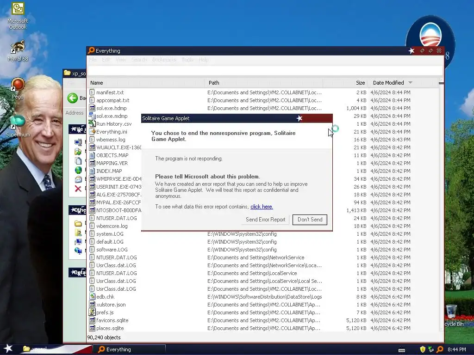Select the appcompat.txt row

tap(262, 100)
